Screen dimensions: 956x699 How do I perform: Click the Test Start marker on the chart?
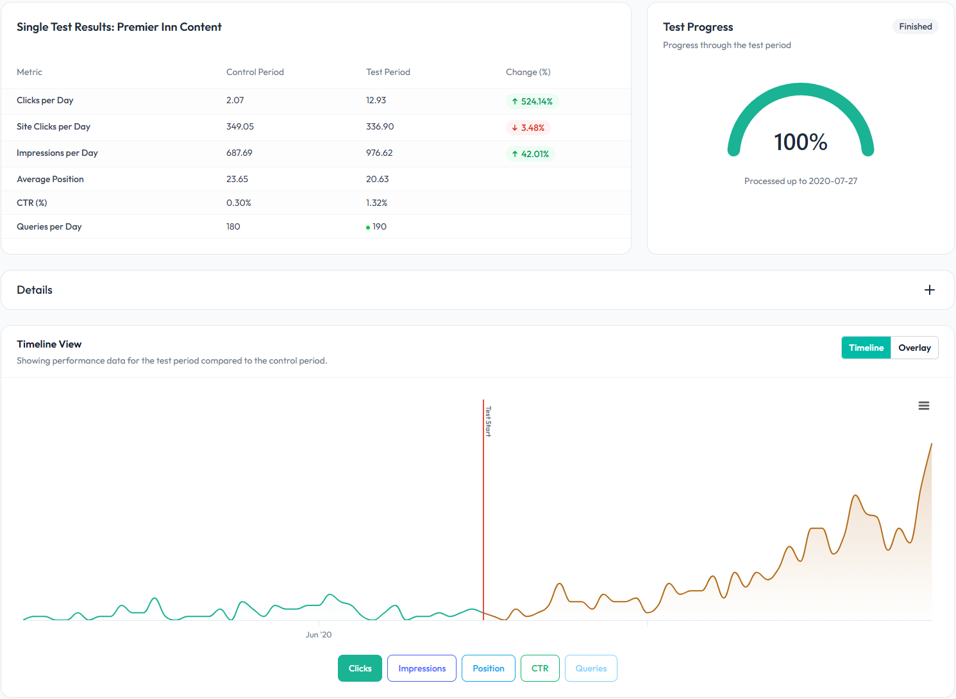[x=483, y=420]
